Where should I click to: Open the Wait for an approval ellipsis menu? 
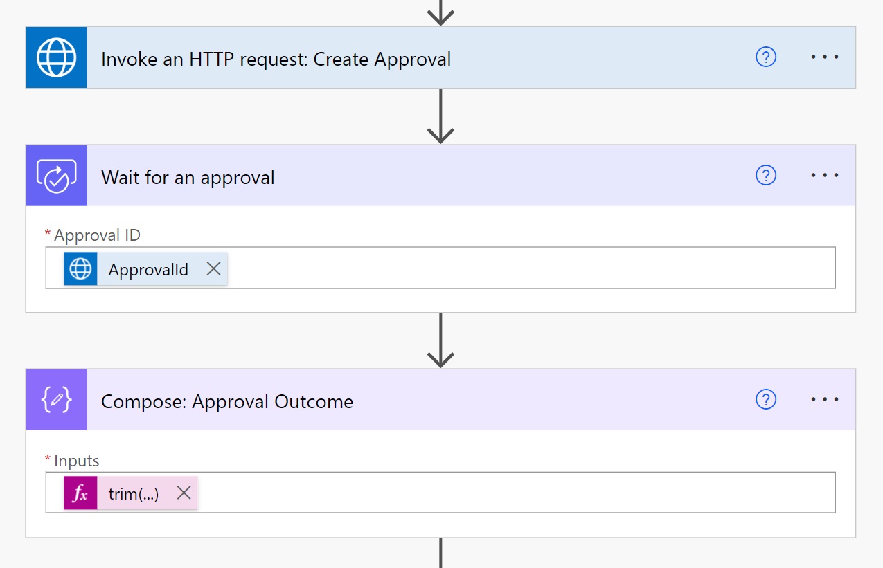coord(825,176)
